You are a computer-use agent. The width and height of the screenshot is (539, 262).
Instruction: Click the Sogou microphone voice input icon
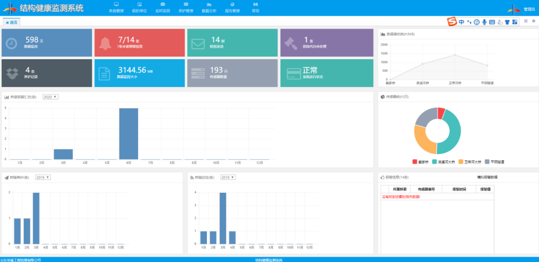484,22
